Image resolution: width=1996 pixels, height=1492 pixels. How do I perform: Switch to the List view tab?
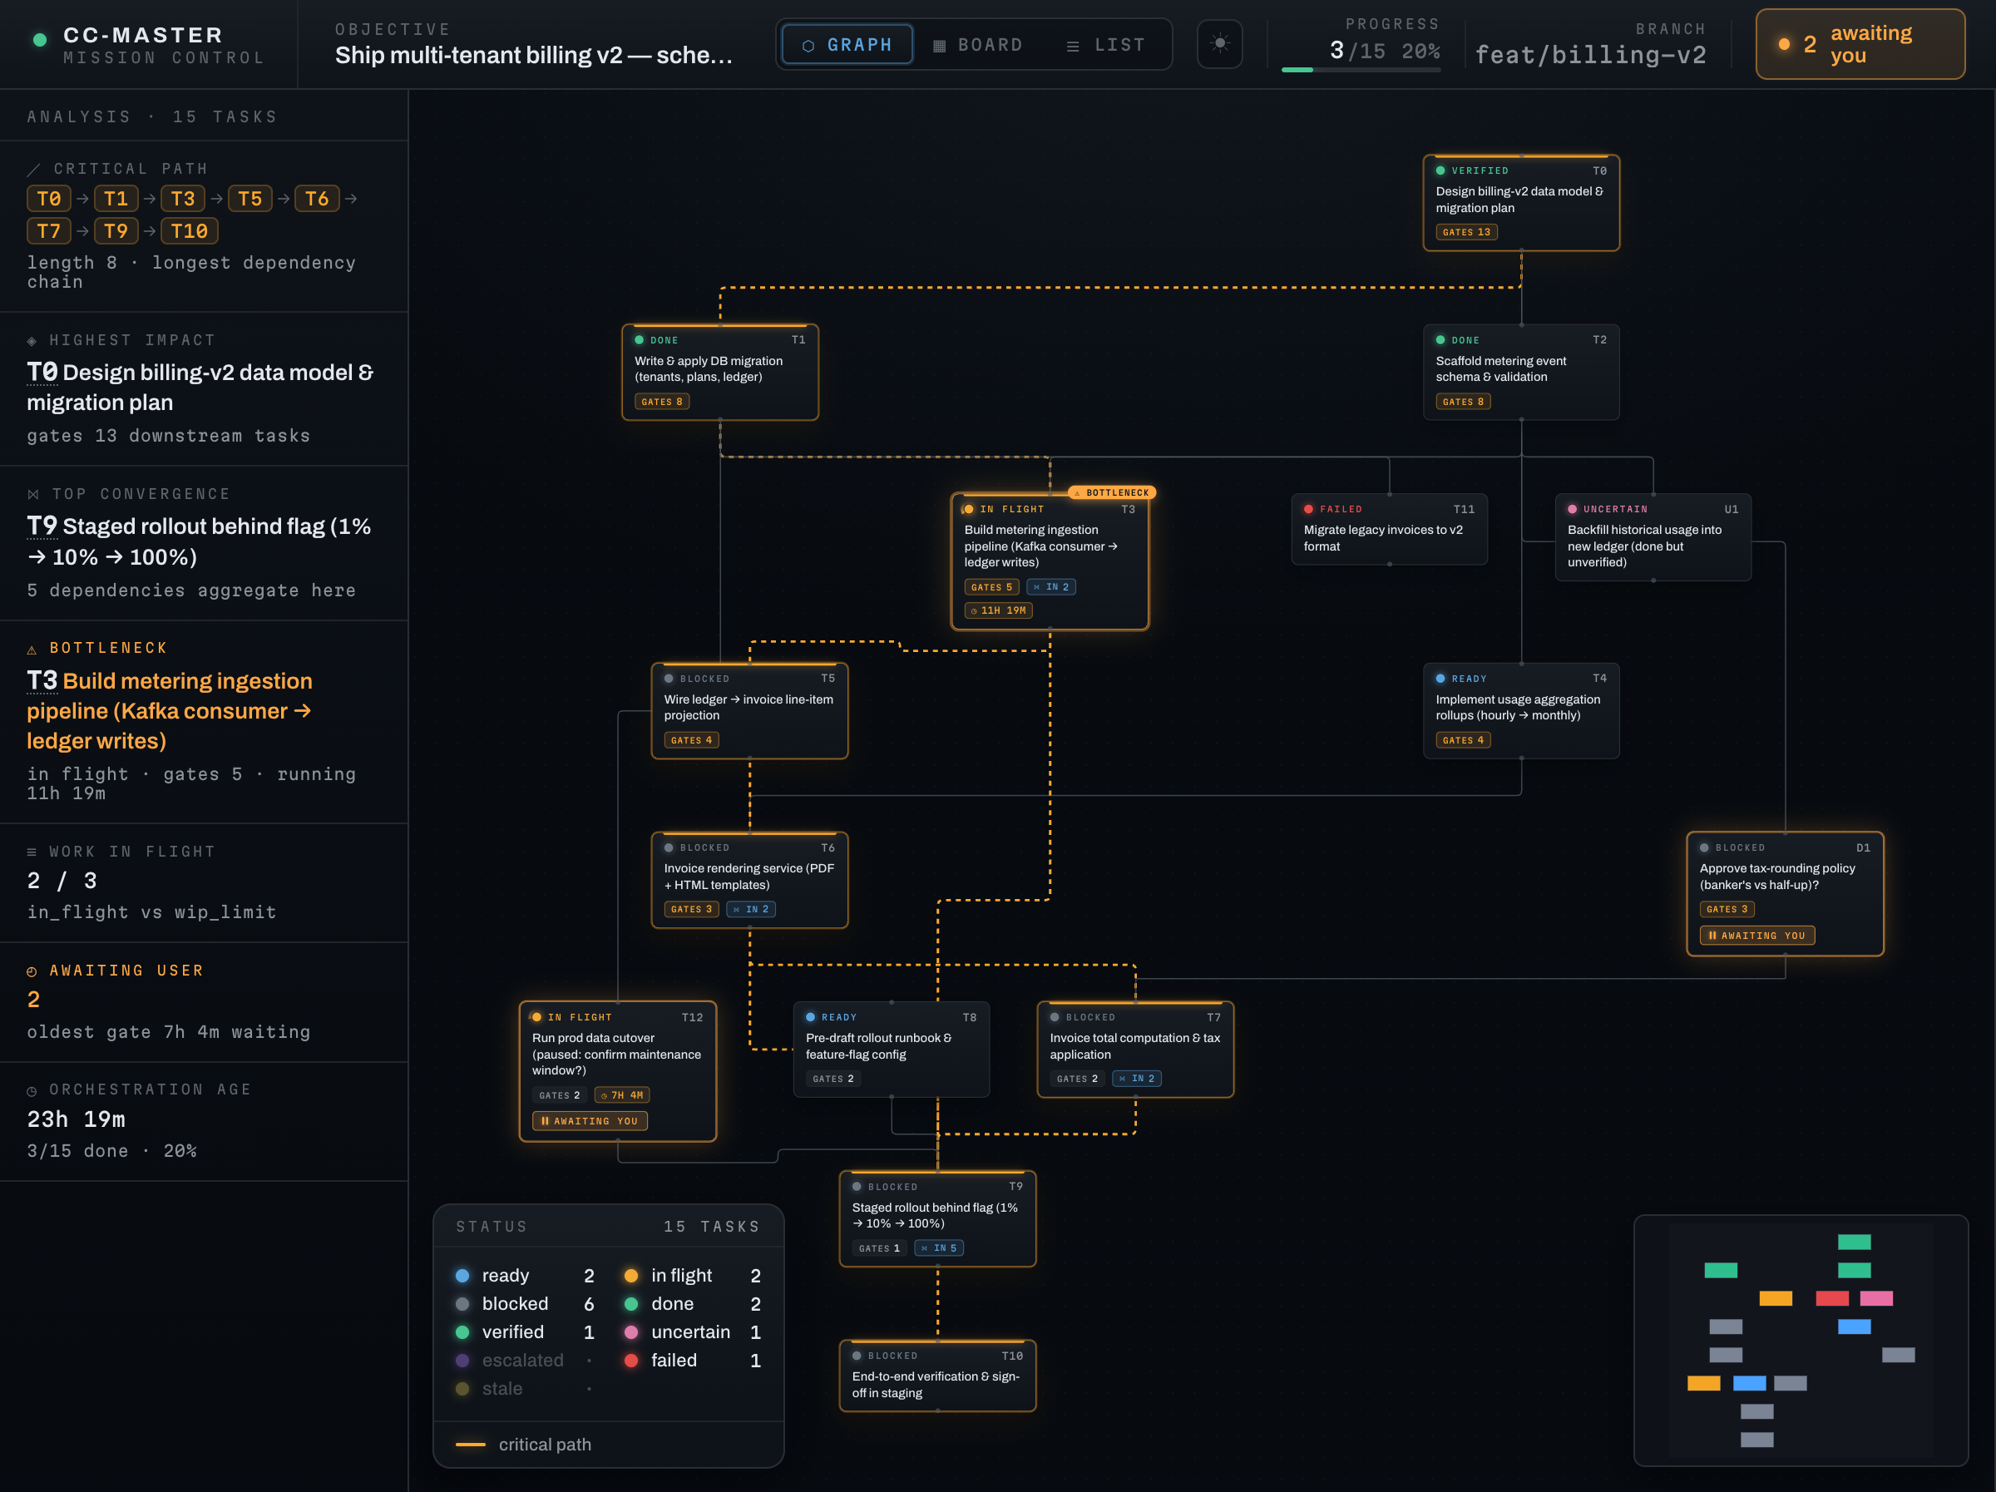1105,44
